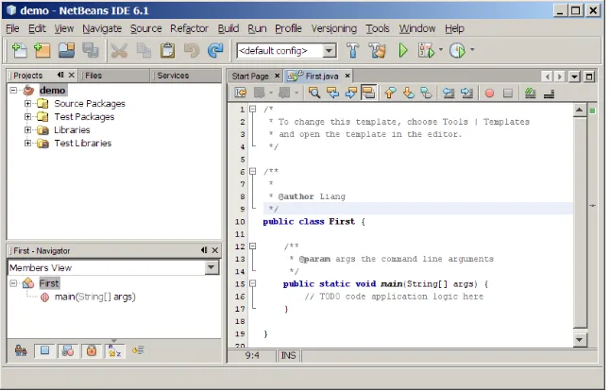Shift line left editor icon
This screenshot has width=610, height=391.
[449, 93]
